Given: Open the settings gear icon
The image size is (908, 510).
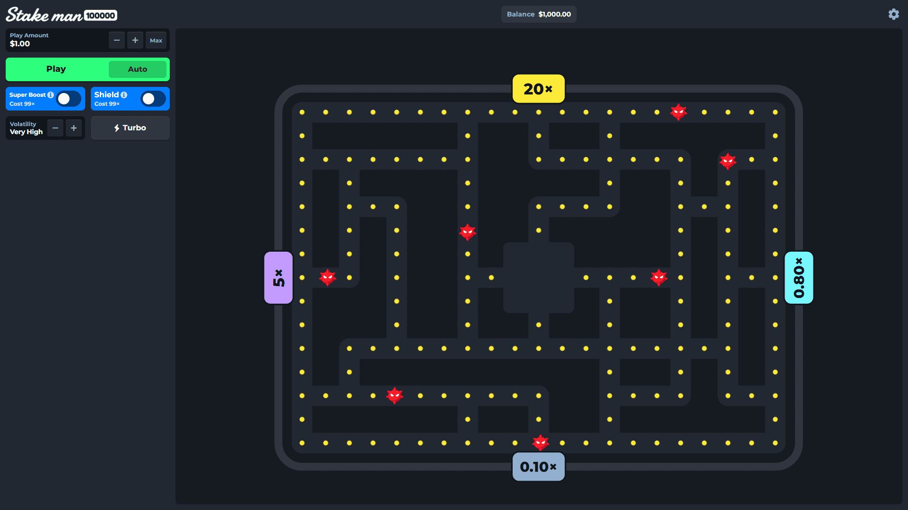Looking at the screenshot, I should pyautogui.click(x=893, y=14).
